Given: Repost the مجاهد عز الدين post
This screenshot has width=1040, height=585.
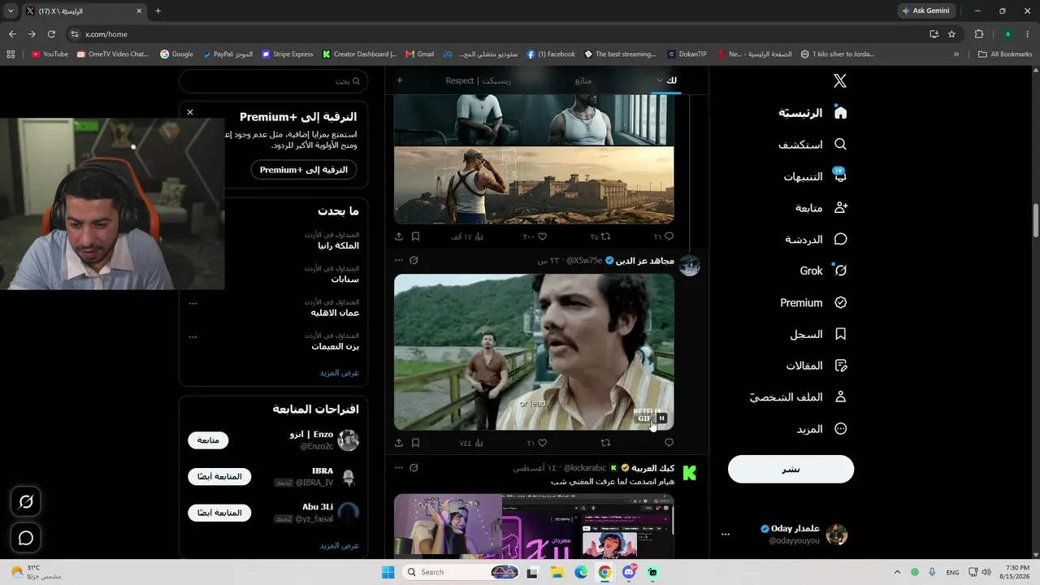Looking at the screenshot, I should 605,443.
